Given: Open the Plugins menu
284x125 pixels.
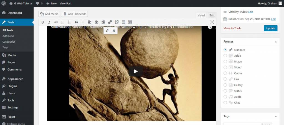Looking at the screenshot, I should coord(17,86).
